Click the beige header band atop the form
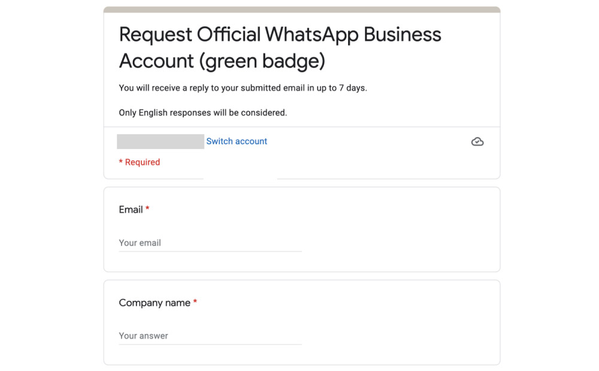Screen dimensions: 599x371 click(302, 10)
